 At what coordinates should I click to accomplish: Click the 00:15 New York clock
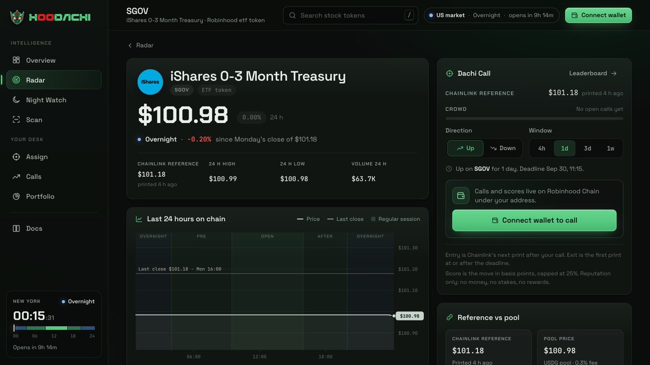click(34, 316)
